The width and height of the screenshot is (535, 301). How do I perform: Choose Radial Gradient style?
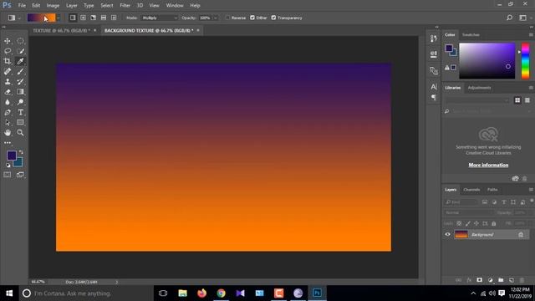pyautogui.click(x=83, y=18)
